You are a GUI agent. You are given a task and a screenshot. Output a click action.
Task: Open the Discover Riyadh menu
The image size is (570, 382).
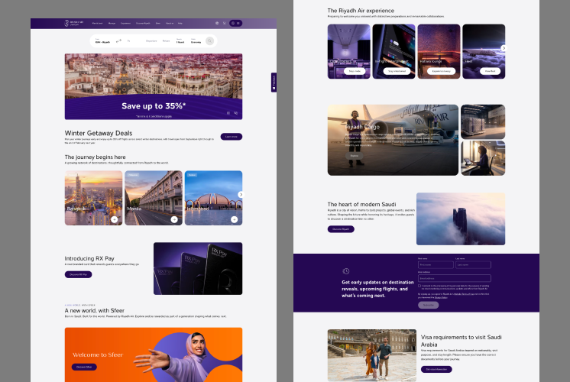(143, 23)
